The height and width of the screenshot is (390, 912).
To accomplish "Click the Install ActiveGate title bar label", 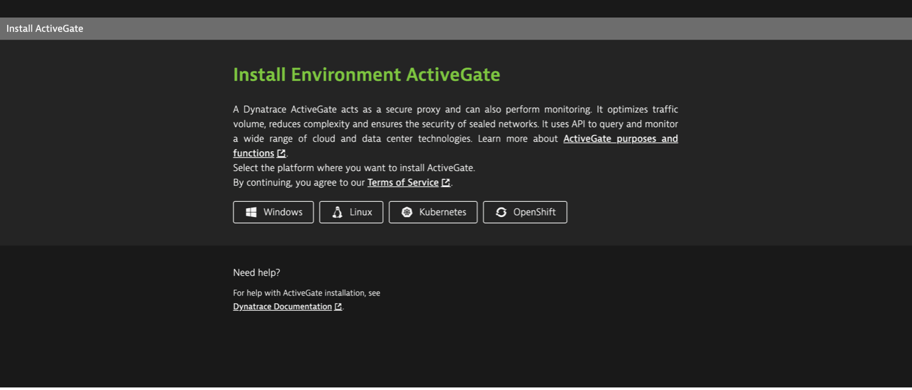I will [45, 29].
